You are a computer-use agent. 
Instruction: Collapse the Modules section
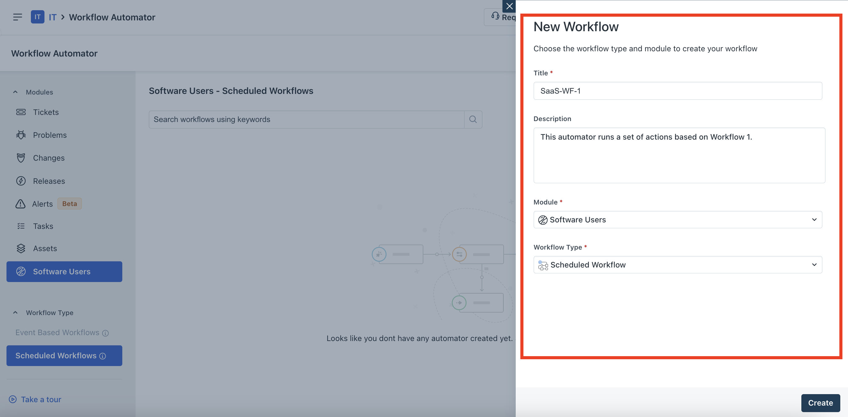pyautogui.click(x=15, y=92)
